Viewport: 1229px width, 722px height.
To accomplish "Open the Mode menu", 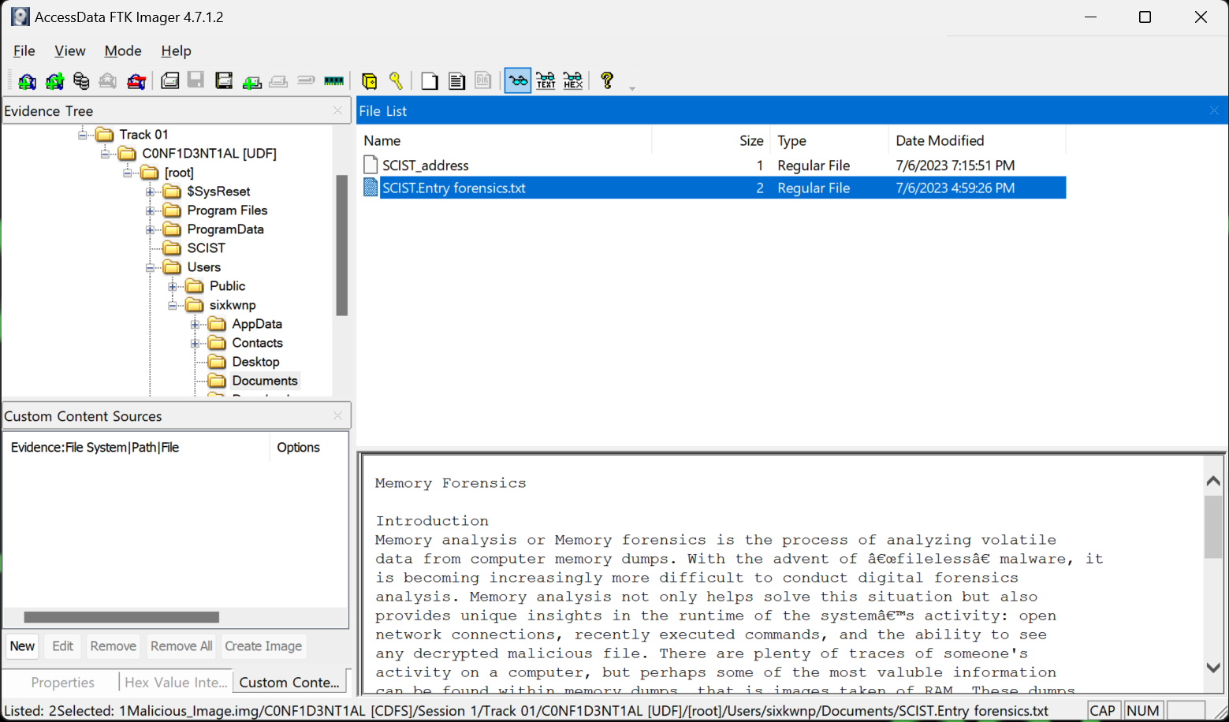I will 123,50.
